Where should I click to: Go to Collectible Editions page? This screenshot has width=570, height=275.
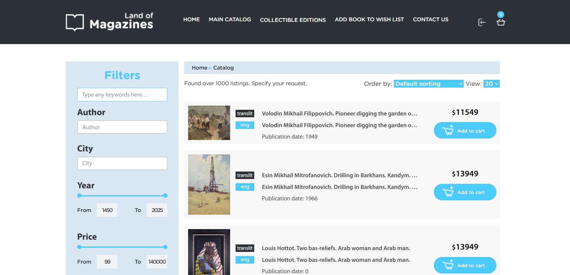pos(293,20)
